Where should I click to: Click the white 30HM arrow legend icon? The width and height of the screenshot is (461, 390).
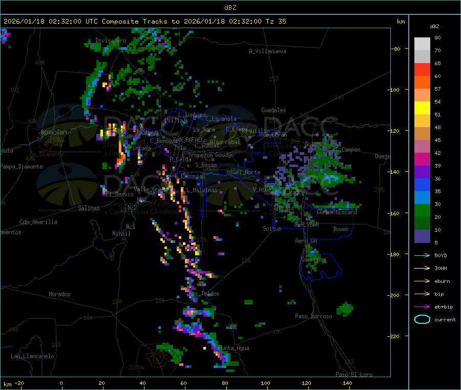coord(422,268)
